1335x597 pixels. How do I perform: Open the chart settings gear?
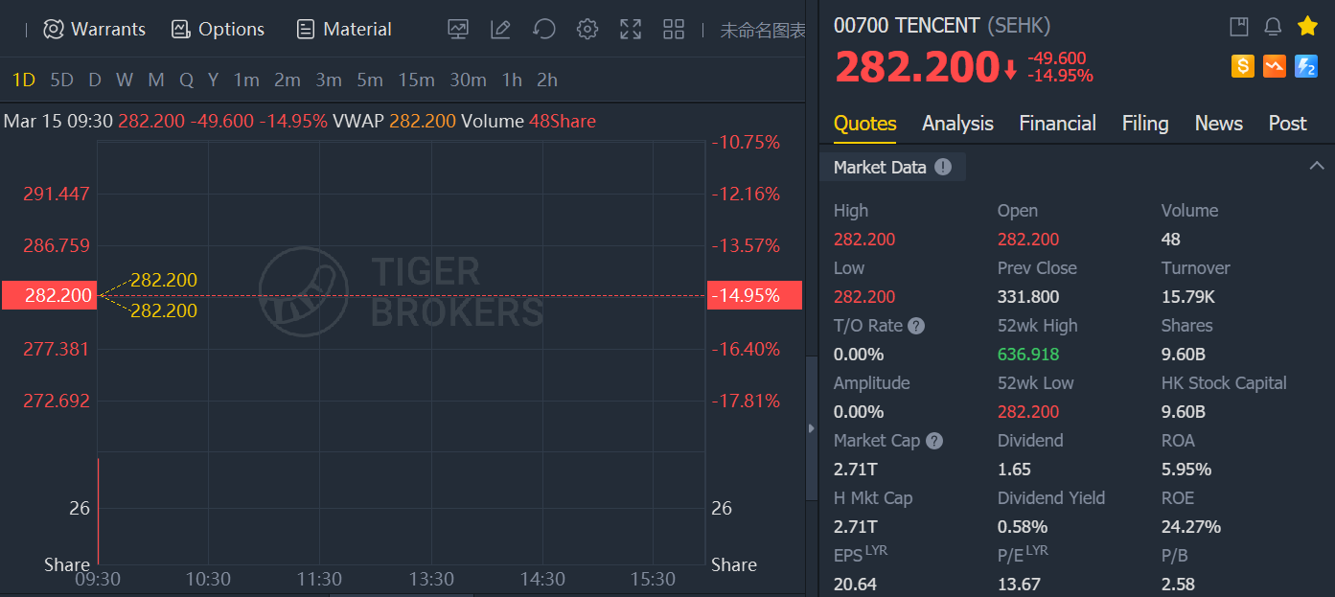587,30
